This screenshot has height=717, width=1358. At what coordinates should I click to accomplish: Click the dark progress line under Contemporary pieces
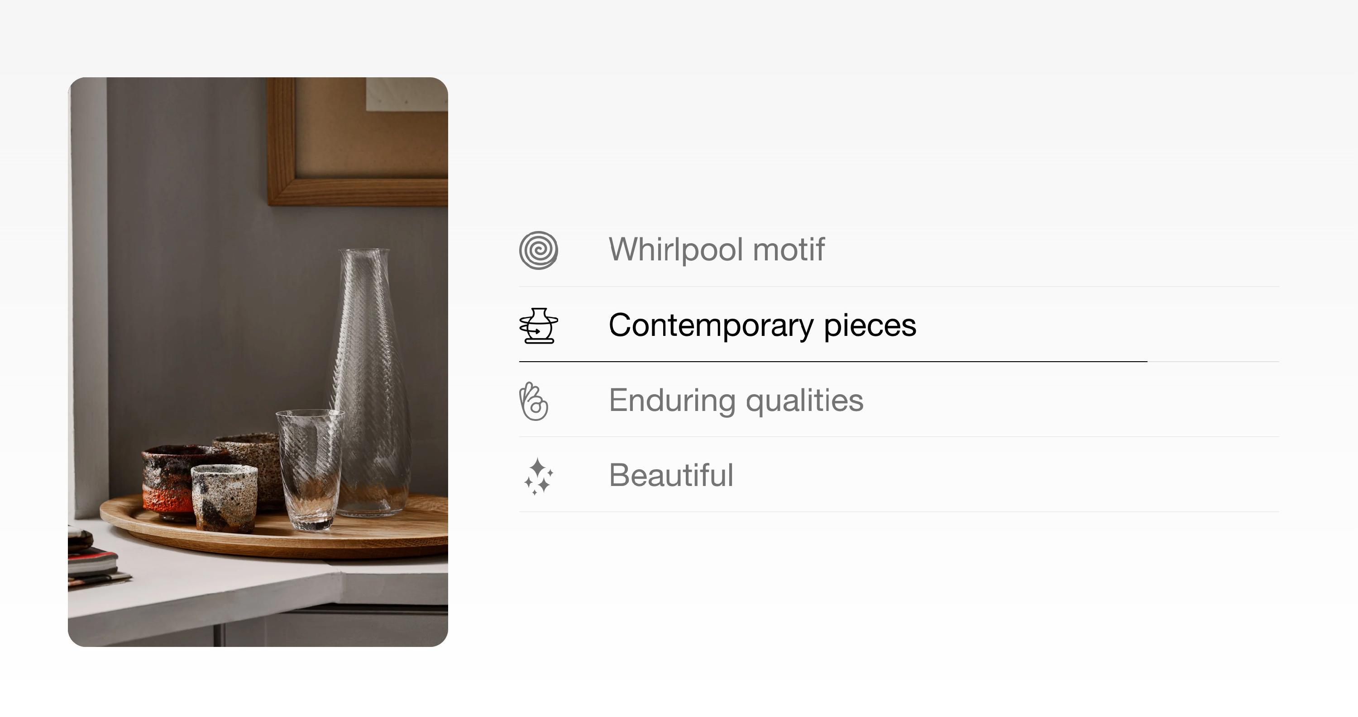(833, 362)
